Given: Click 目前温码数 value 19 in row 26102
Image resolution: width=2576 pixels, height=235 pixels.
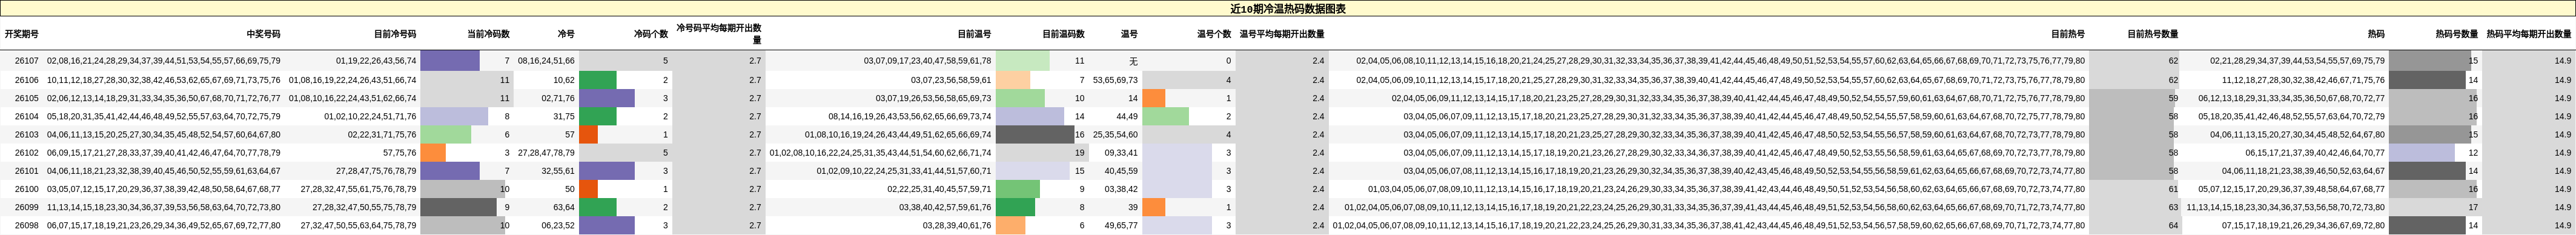Looking at the screenshot, I should tap(1079, 153).
